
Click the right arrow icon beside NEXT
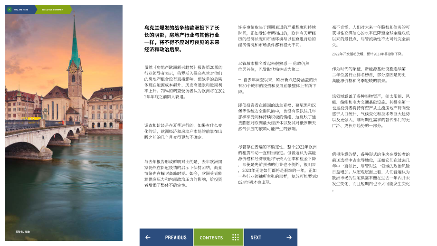tap(289, 237)
